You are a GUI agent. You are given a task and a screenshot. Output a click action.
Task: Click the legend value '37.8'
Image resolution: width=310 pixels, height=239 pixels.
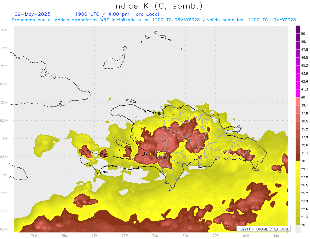click(x=304, y=113)
